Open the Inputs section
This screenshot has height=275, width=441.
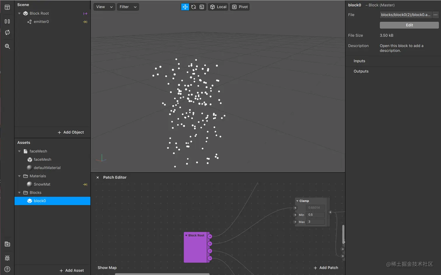coord(359,61)
